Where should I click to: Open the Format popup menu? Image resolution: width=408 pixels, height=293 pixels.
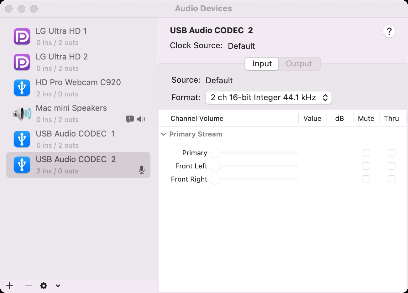pyautogui.click(x=268, y=98)
